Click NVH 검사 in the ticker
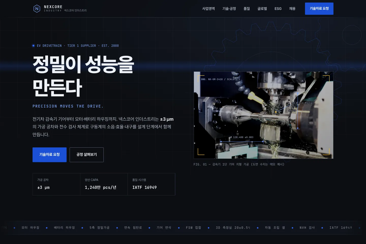The width and height of the screenshot is (366, 244). 307,228
